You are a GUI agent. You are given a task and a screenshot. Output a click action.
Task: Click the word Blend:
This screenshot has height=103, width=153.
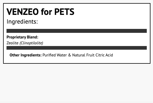click(33, 37)
